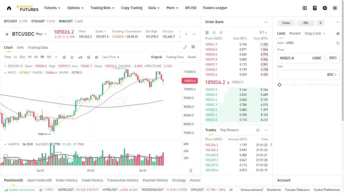Click the S position mode button

coord(320,23)
